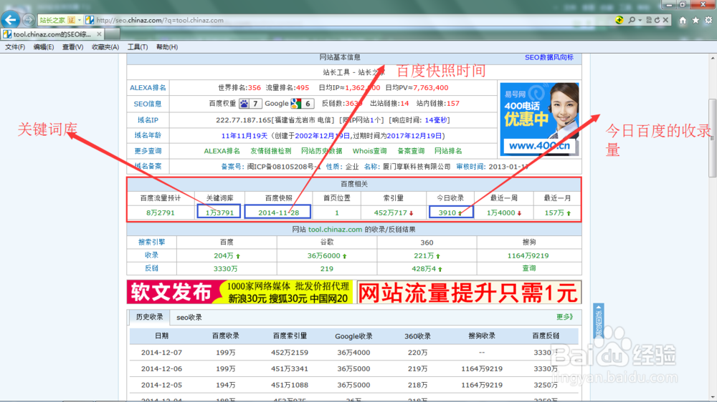Open the 备案查询 link
Viewport: 717px width, 402px height.
(411, 151)
